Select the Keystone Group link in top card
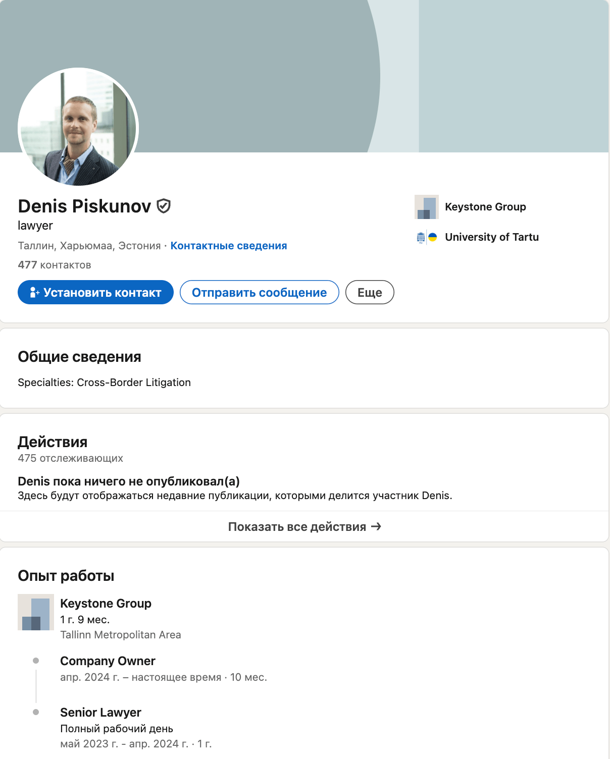This screenshot has width=610, height=759. [x=485, y=207]
